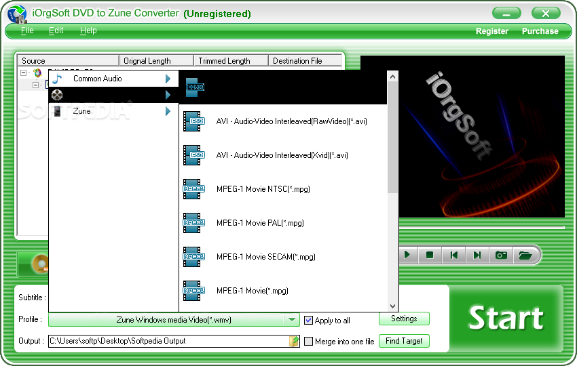Click the Orignal Length column header

(156, 60)
